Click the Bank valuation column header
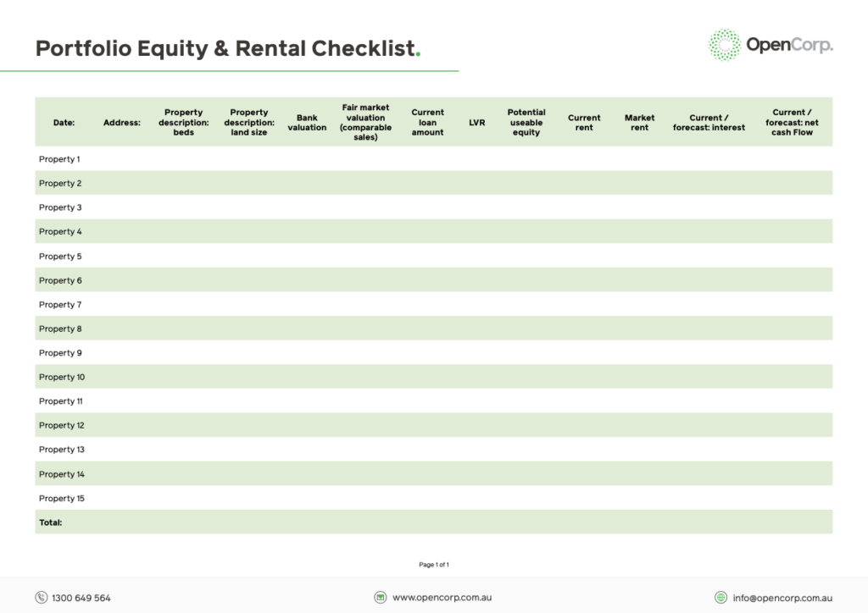Screen dimensions: 868x613 (307, 123)
